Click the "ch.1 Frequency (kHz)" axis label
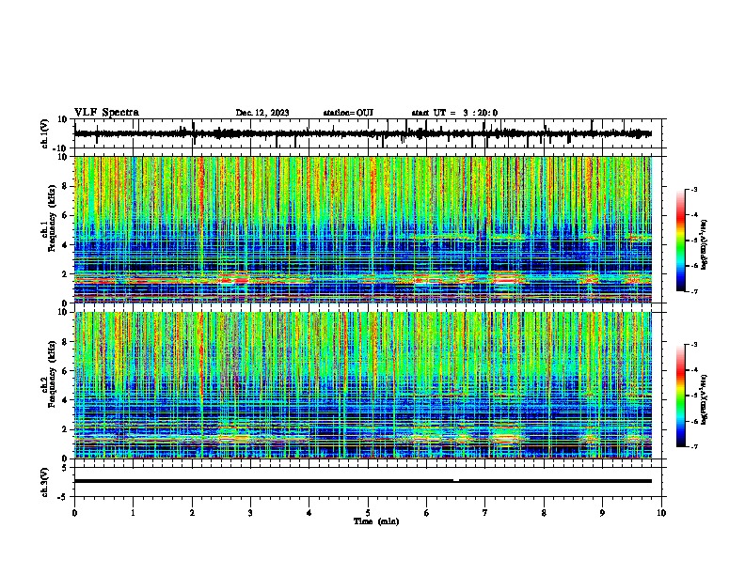Screen dimensions: 745x575 tap(49, 218)
